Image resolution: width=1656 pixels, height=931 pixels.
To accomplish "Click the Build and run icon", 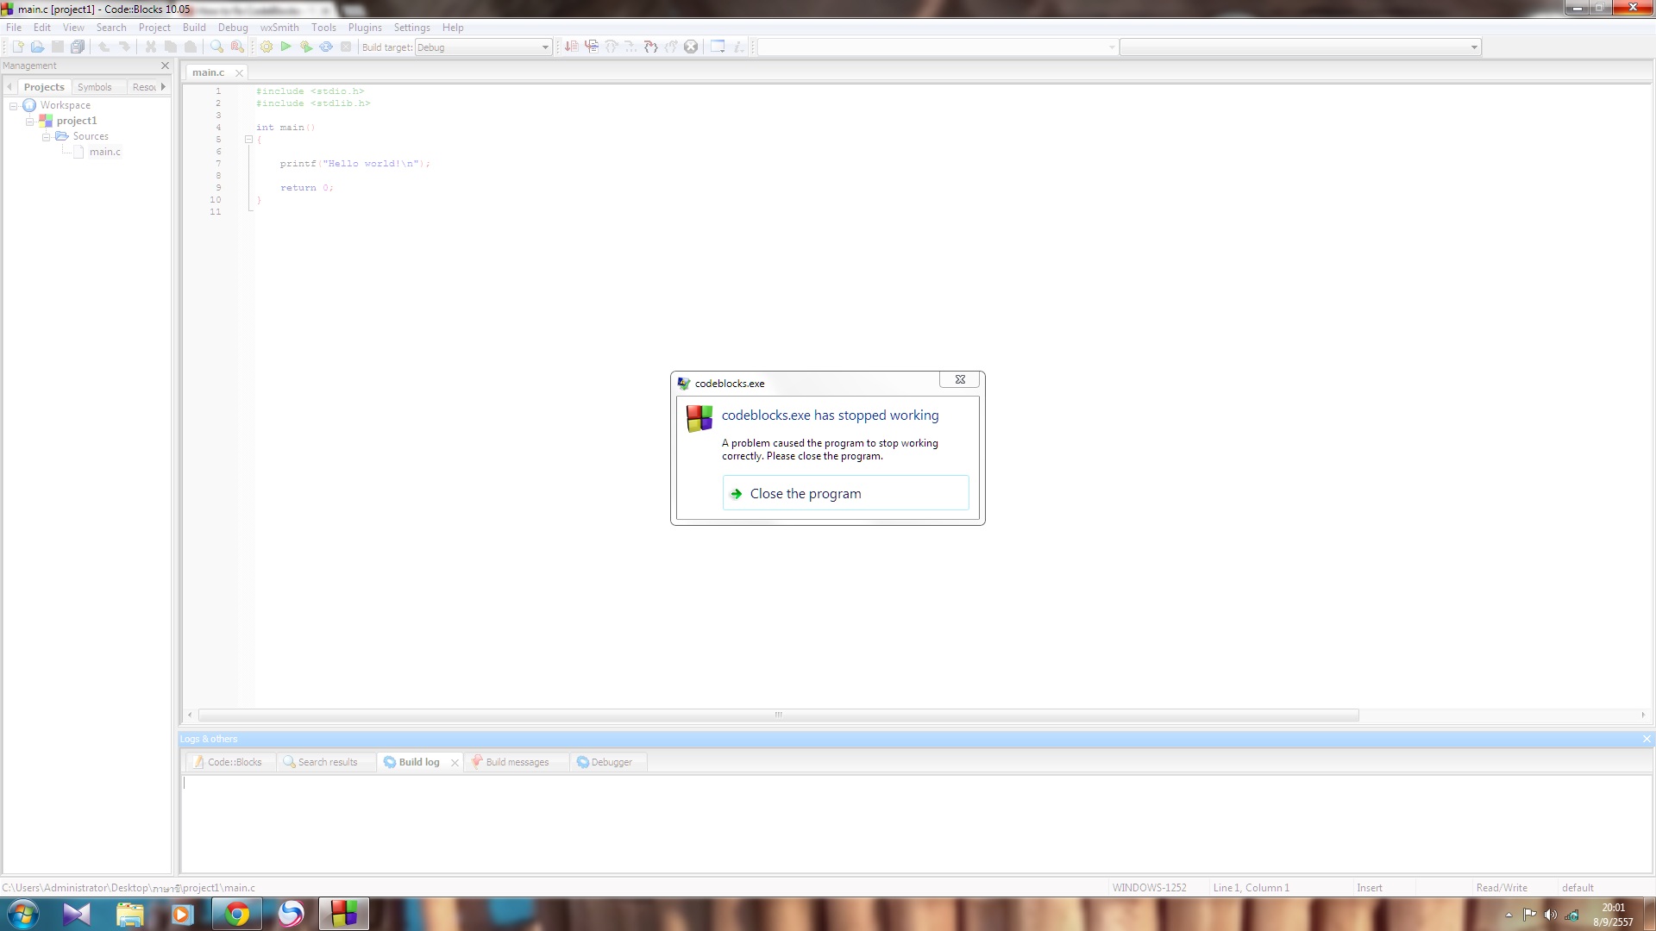I will point(306,47).
